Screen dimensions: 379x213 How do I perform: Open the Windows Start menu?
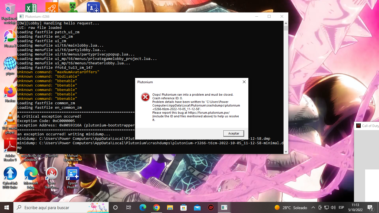coord(7,207)
